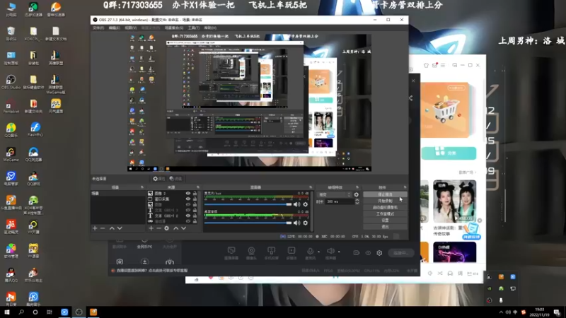Open the 工具(T) menu in OBS

(193, 28)
